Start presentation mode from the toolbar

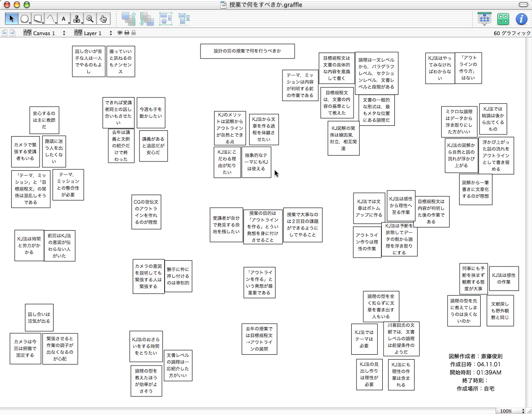pos(484,19)
